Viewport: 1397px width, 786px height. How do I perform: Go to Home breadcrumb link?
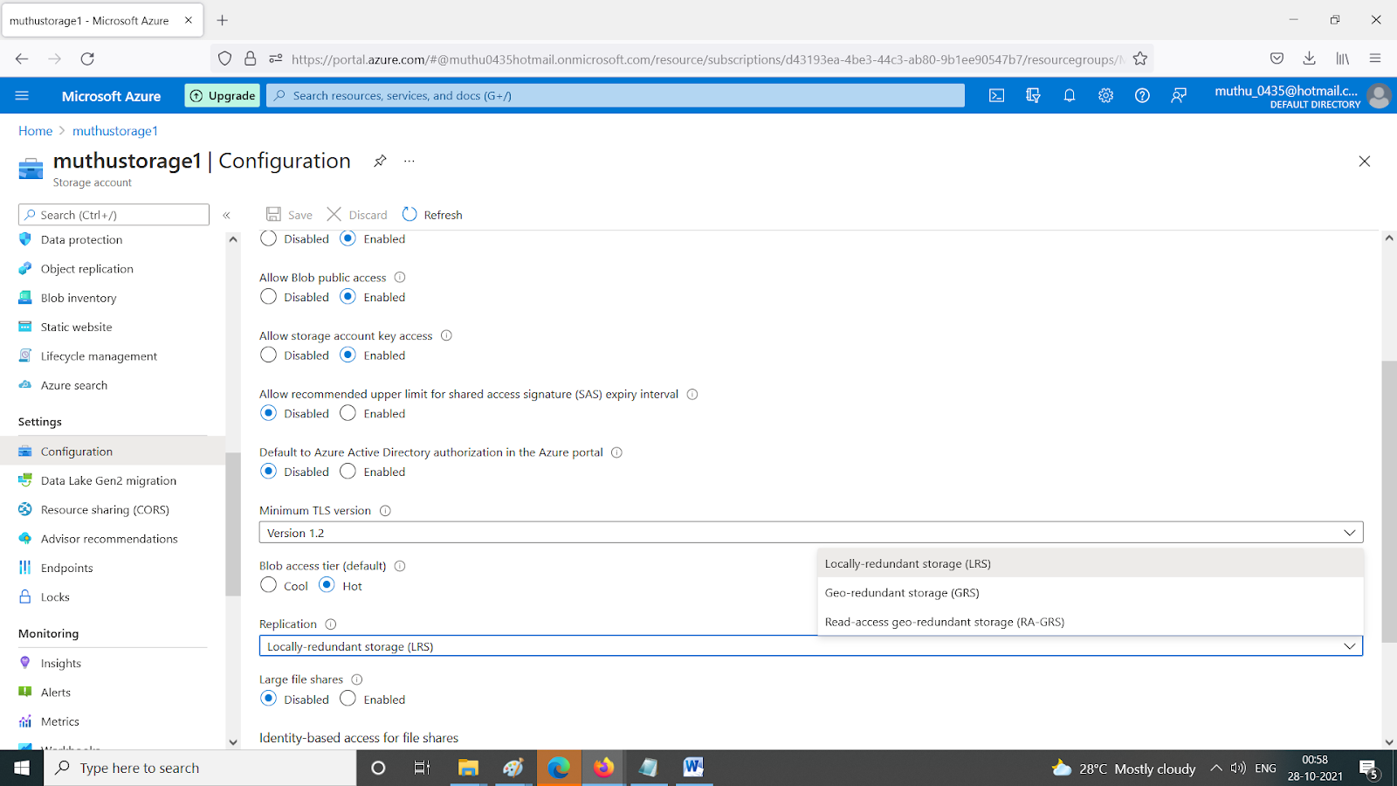tap(35, 131)
